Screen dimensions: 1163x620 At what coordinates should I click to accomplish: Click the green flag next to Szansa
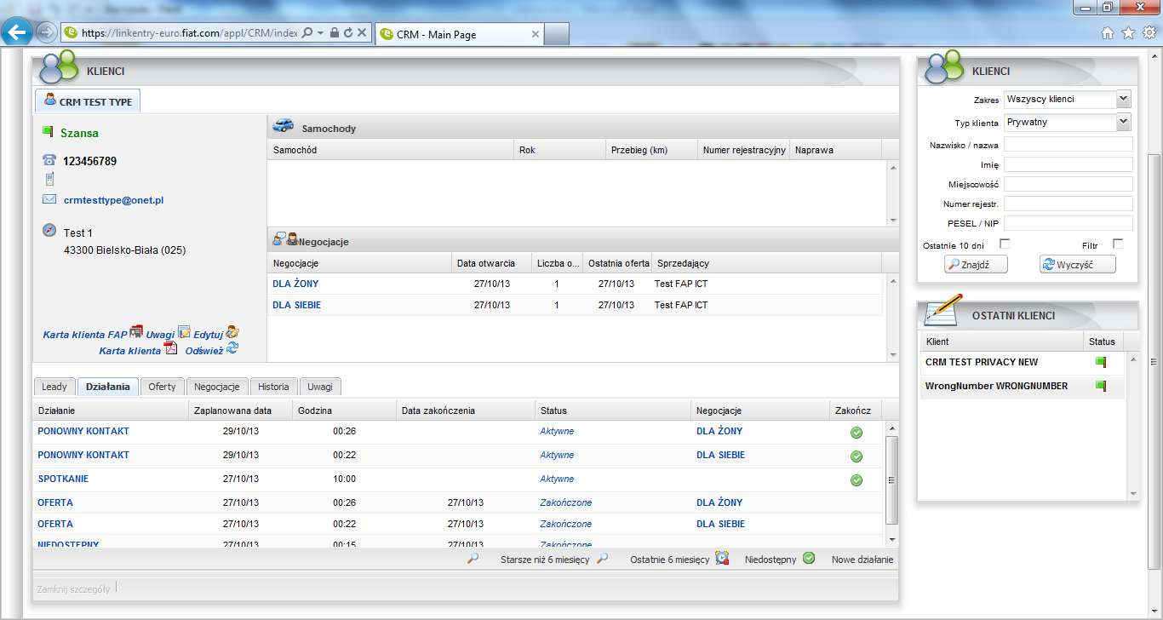tap(48, 131)
